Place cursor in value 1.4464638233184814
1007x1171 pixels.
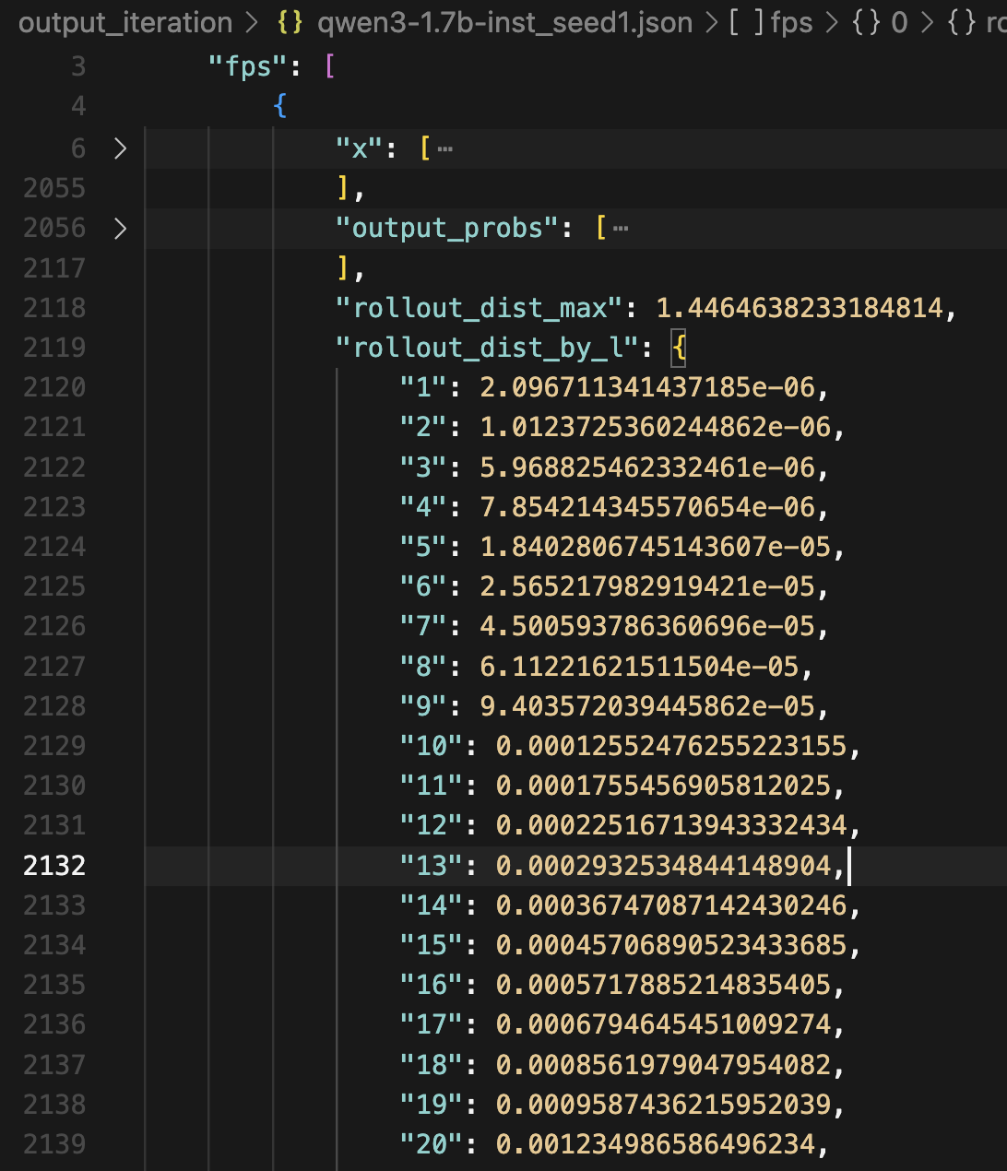tap(799, 308)
